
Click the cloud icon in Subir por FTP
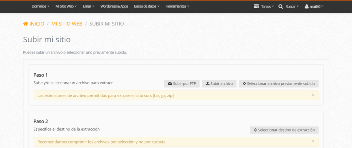170,84
